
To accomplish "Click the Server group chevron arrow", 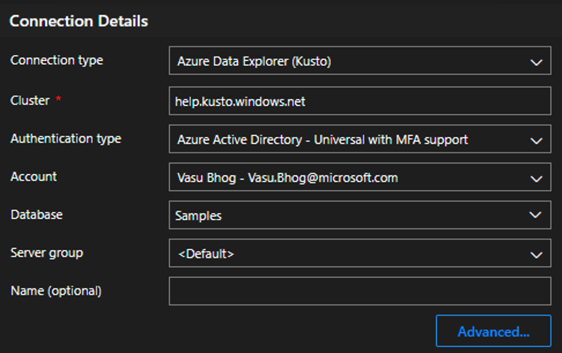I will pos(536,254).
